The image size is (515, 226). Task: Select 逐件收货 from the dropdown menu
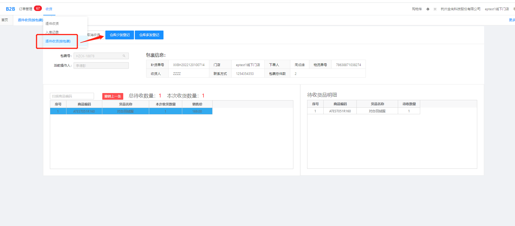(x=52, y=24)
